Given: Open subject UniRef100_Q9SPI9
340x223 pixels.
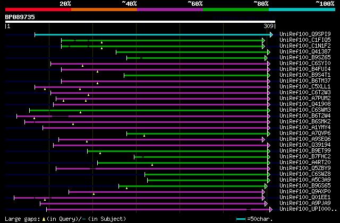Looking at the screenshot, I should click(305, 34).
